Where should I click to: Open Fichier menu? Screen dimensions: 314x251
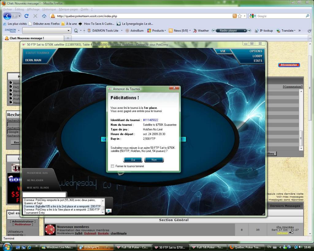pos(8,10)
